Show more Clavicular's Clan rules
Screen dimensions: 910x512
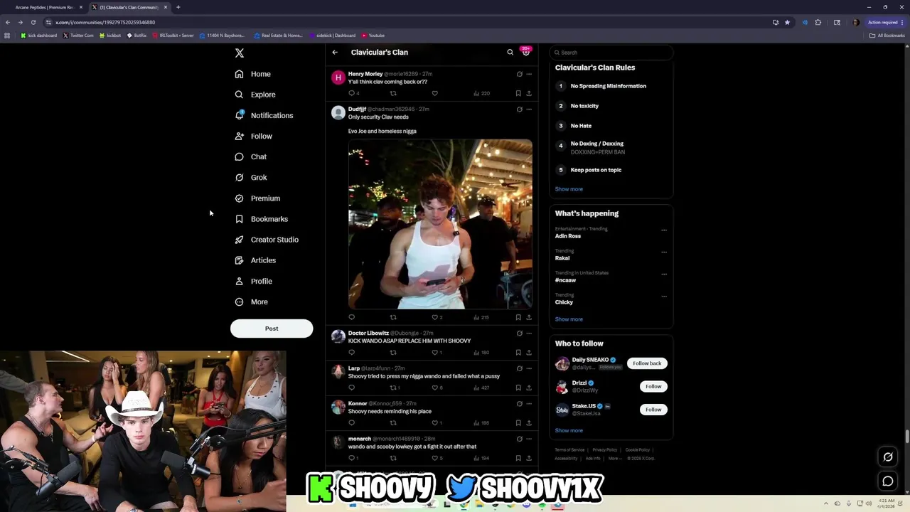[569, 189]
